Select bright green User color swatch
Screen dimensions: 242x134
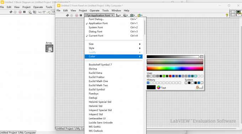164,76
